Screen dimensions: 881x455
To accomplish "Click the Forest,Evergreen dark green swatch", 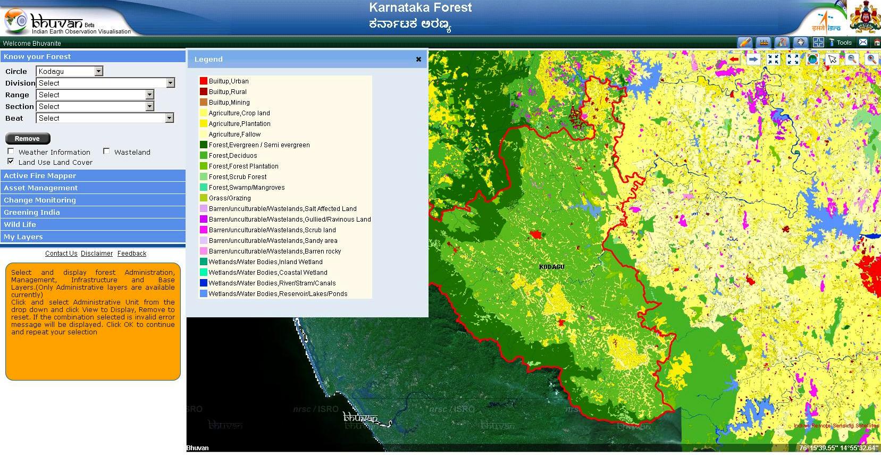I will coord(203,145).
